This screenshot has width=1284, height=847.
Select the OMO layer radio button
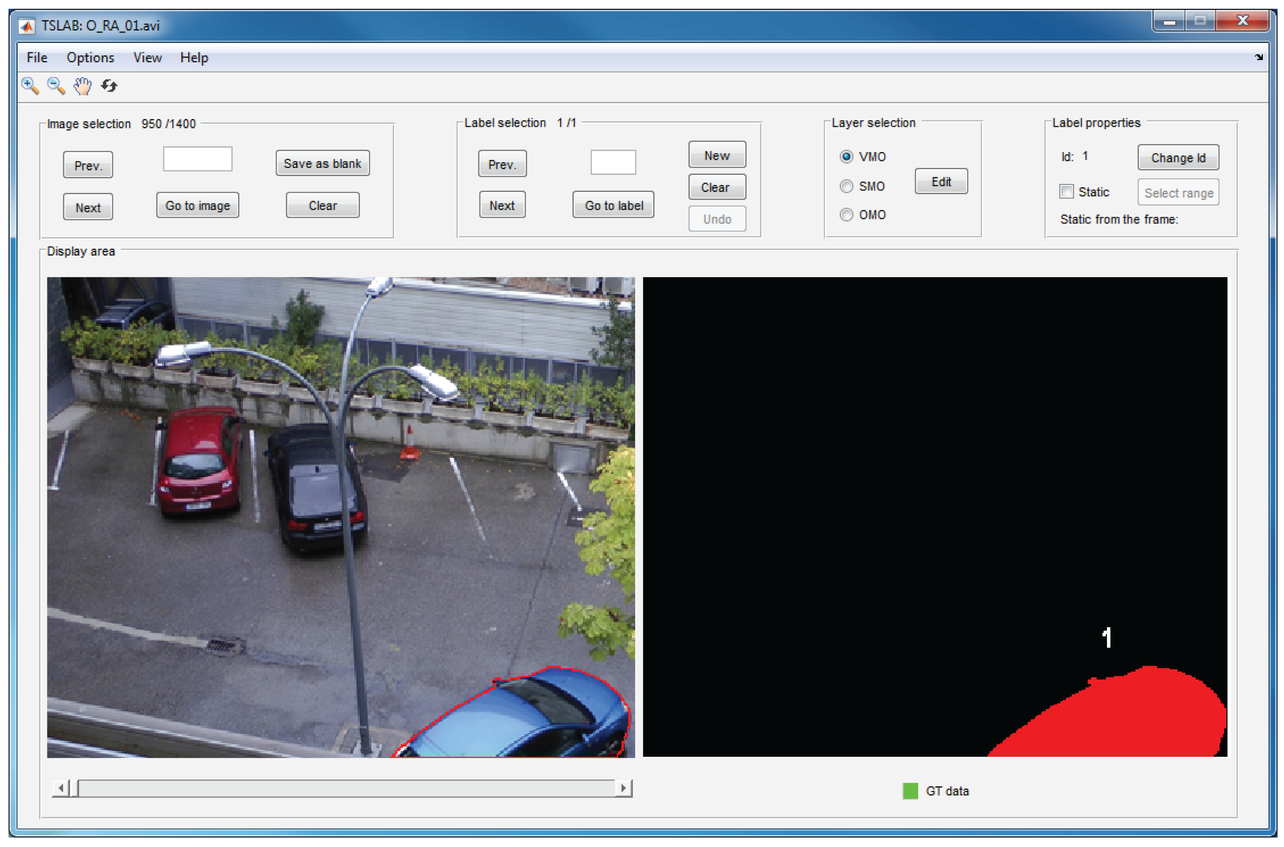tap(847, 215)
